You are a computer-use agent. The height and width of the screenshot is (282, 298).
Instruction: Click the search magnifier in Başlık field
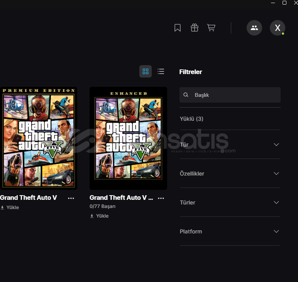[x=186, y=95]
